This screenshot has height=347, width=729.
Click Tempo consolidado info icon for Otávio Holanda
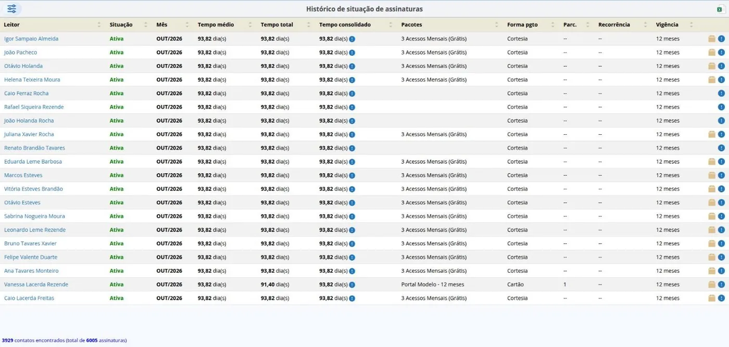352,66
